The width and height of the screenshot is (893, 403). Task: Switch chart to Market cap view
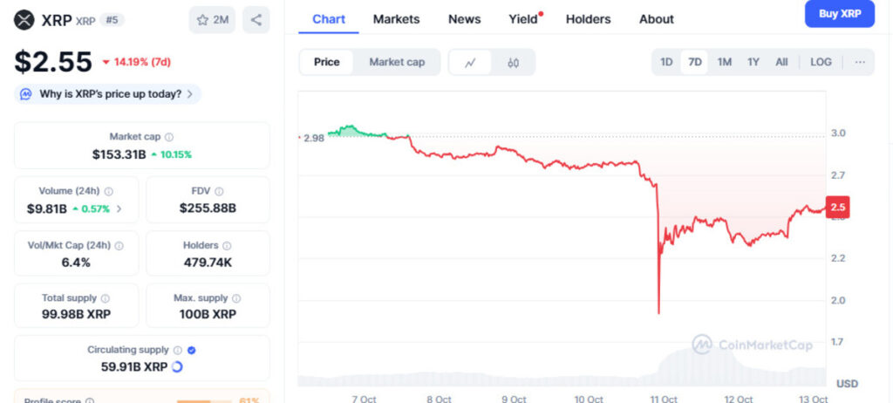[397, 62]
